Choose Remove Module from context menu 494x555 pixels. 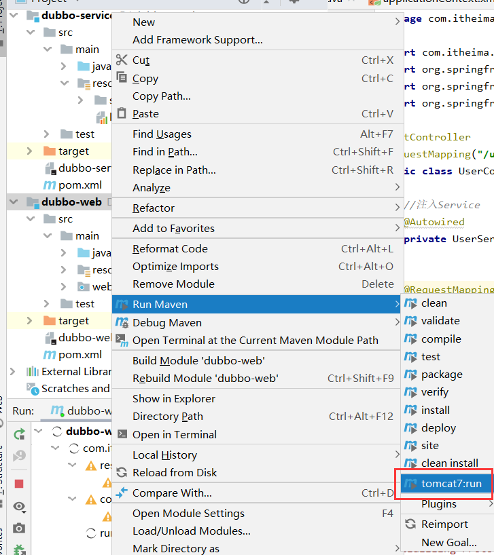pyautogui.click(x=258, y=284)
